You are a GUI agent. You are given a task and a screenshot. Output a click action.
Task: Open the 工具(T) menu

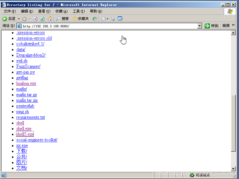click(x=79, y=11)
